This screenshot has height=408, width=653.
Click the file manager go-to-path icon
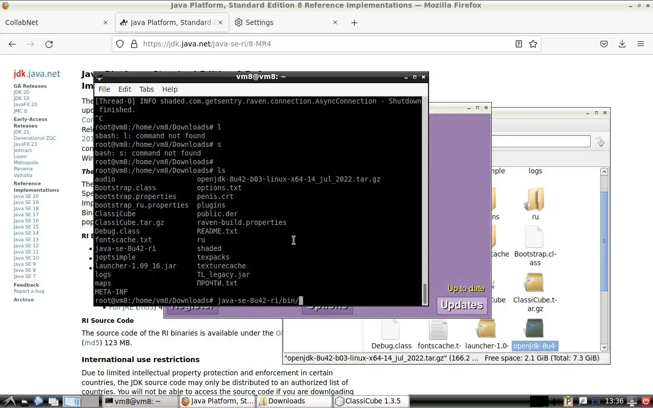[x=600, y=141]
